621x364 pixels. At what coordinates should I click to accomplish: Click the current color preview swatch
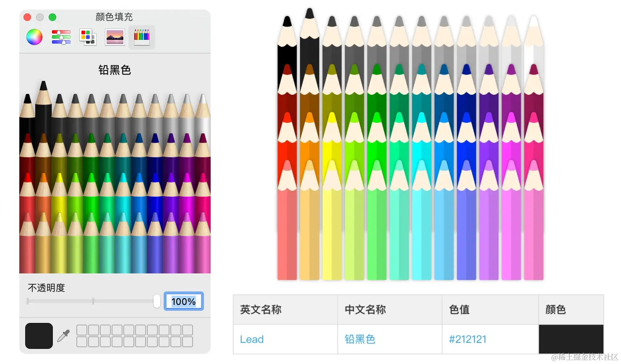coord(39,336)
